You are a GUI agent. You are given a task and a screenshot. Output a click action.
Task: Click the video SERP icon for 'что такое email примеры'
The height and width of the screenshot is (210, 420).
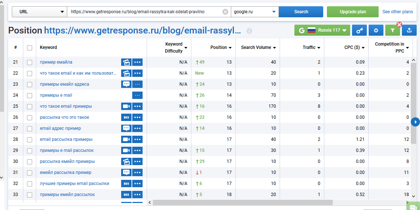[126, 106]
